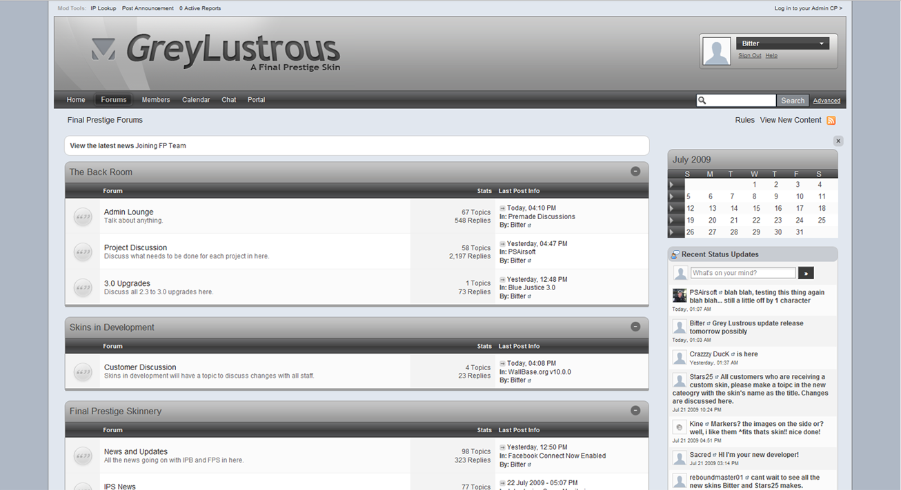Go to last post arrow for Blue Justice 3.0
The height and width of the screenshot is (490, 901).
503,280
